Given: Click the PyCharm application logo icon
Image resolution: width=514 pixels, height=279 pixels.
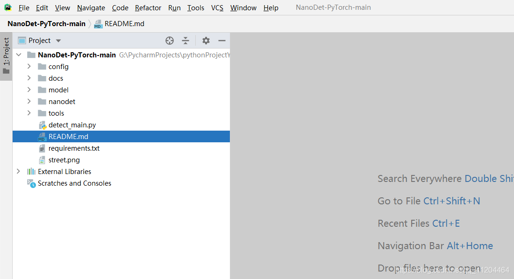Looking at the screenshot, I should (8, 7).
